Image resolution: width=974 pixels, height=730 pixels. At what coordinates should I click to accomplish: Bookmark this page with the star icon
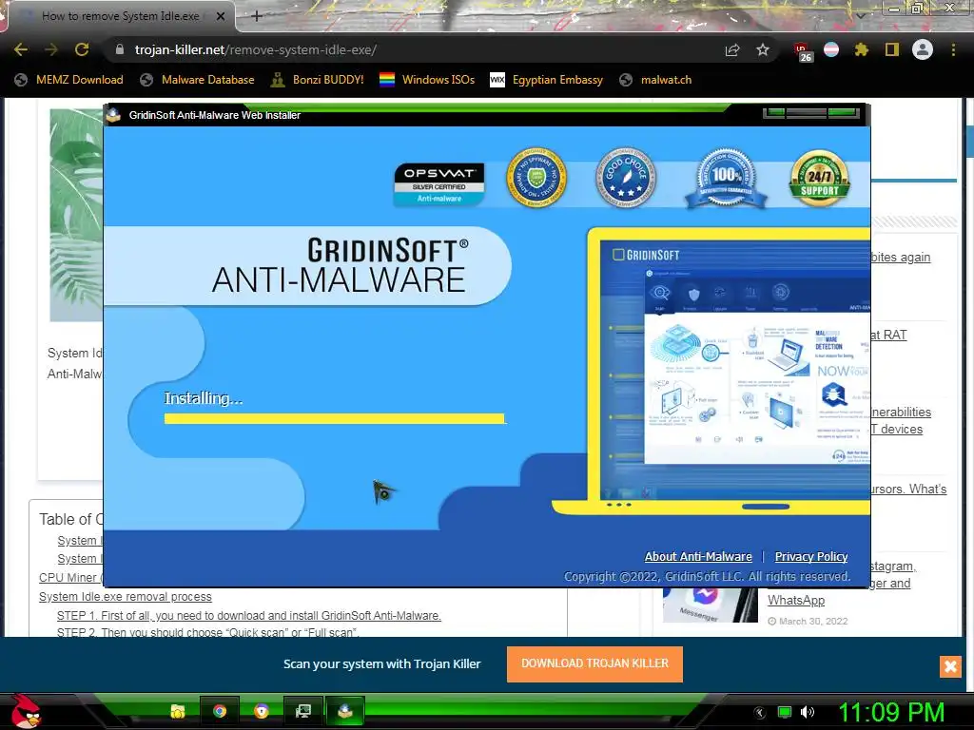pos(763,49)
